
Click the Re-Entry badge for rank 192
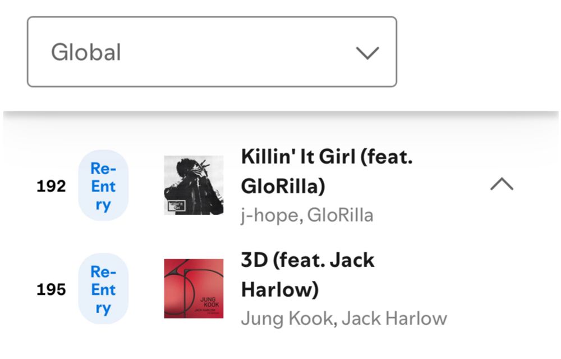103,185
